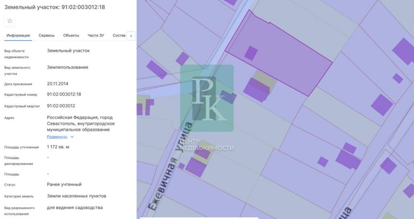
Task: Click the Кадастровый квартал value 91:02:003012
Action: tap(61, 106)
